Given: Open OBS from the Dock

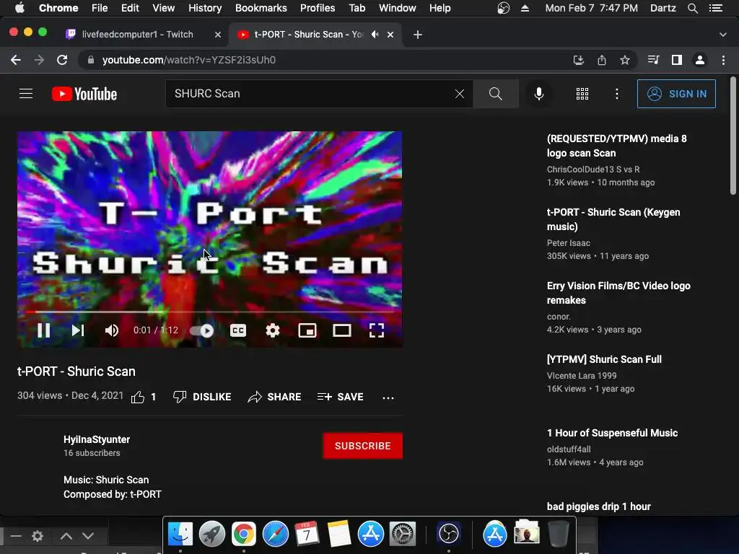Looking at the screenshot, I should pos(449,534).
